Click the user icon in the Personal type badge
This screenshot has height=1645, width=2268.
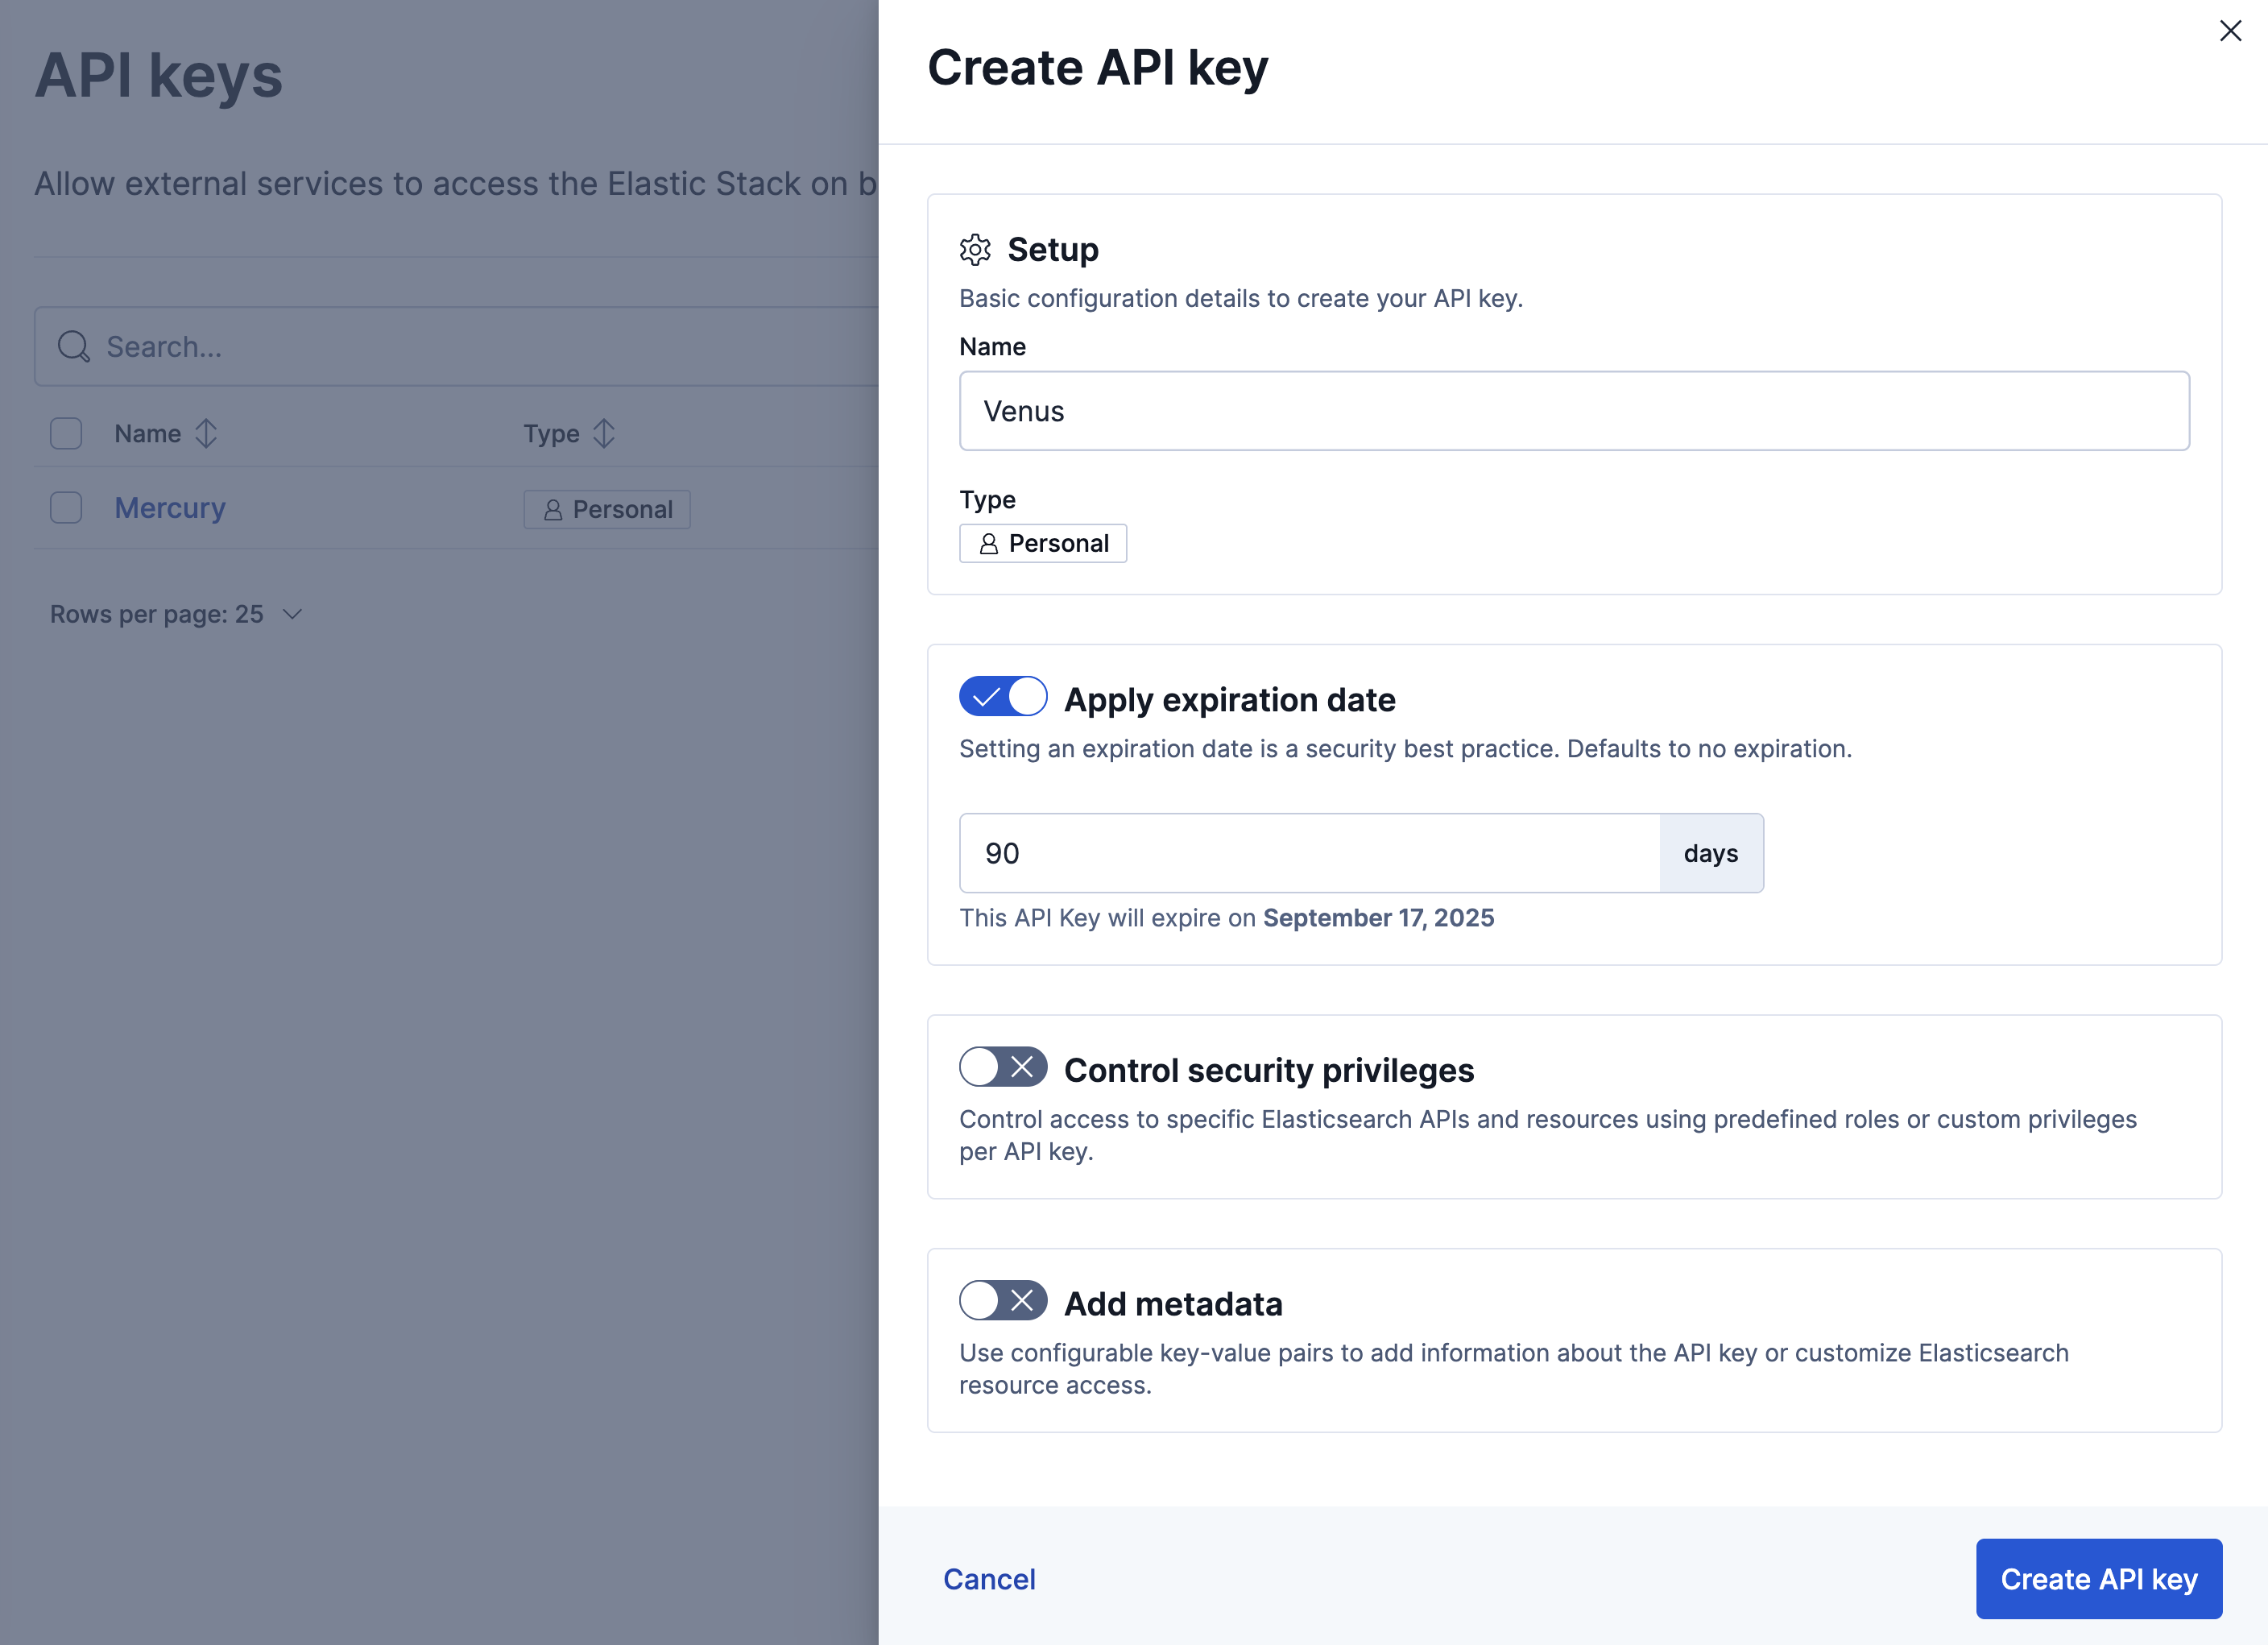pyautogui.click(x=988, y=543)
